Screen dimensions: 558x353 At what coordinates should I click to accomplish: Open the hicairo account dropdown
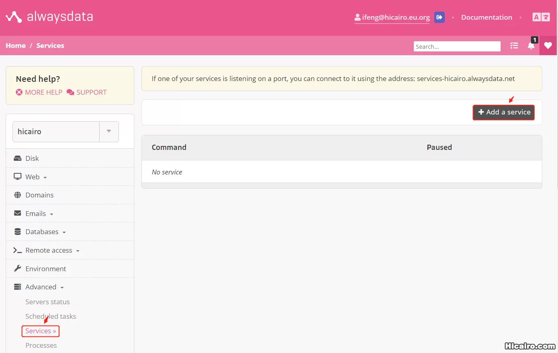pyautogui.click(x=109, y=131)
